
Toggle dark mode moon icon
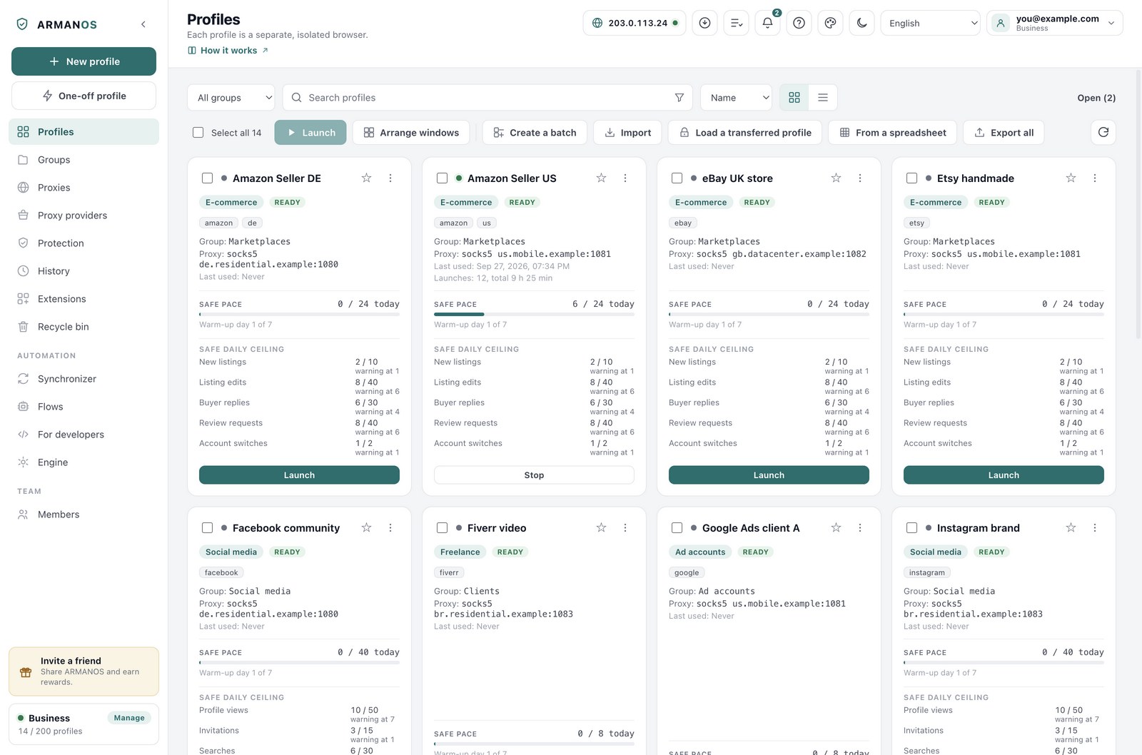[x=861, y=23]
